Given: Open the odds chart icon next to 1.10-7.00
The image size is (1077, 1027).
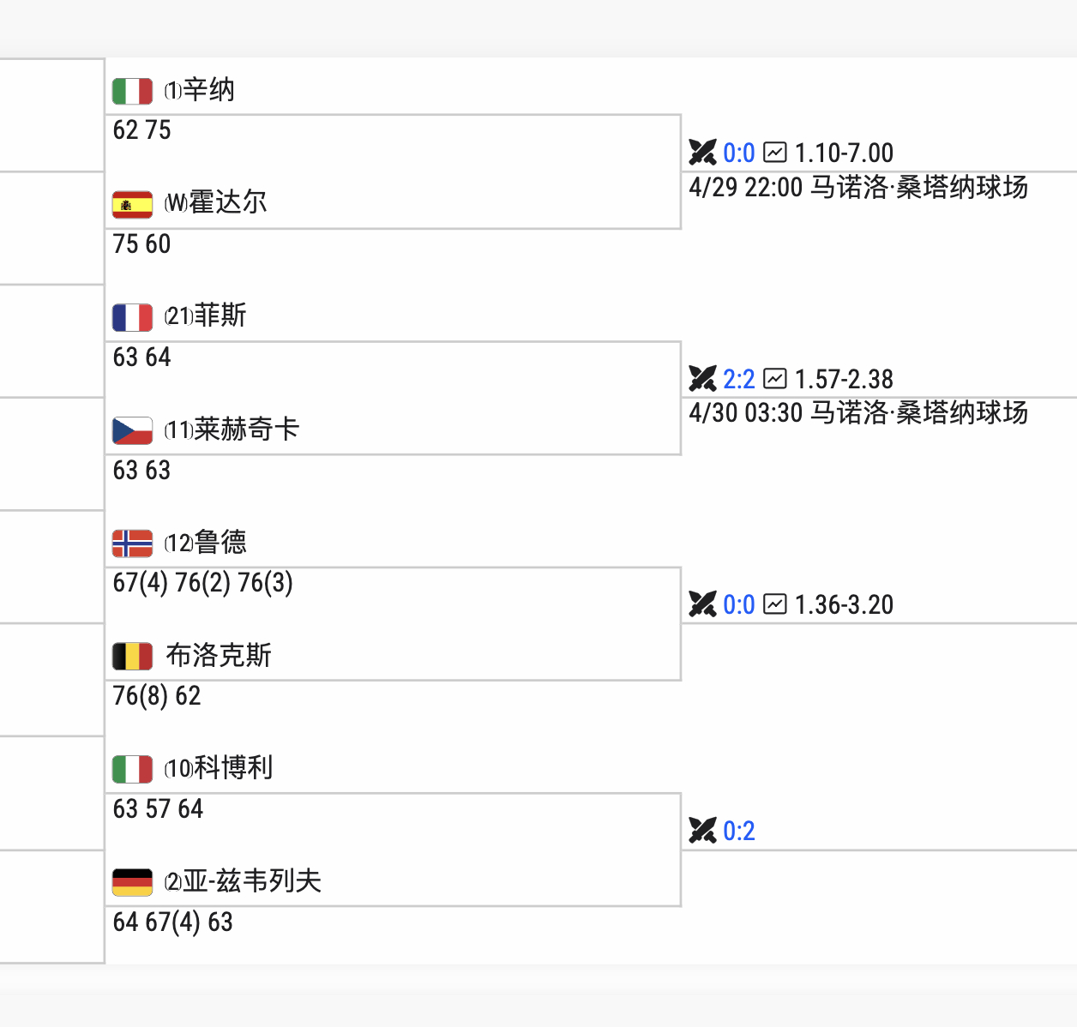Looking at the screenshot, I should [x=774, y=153].
